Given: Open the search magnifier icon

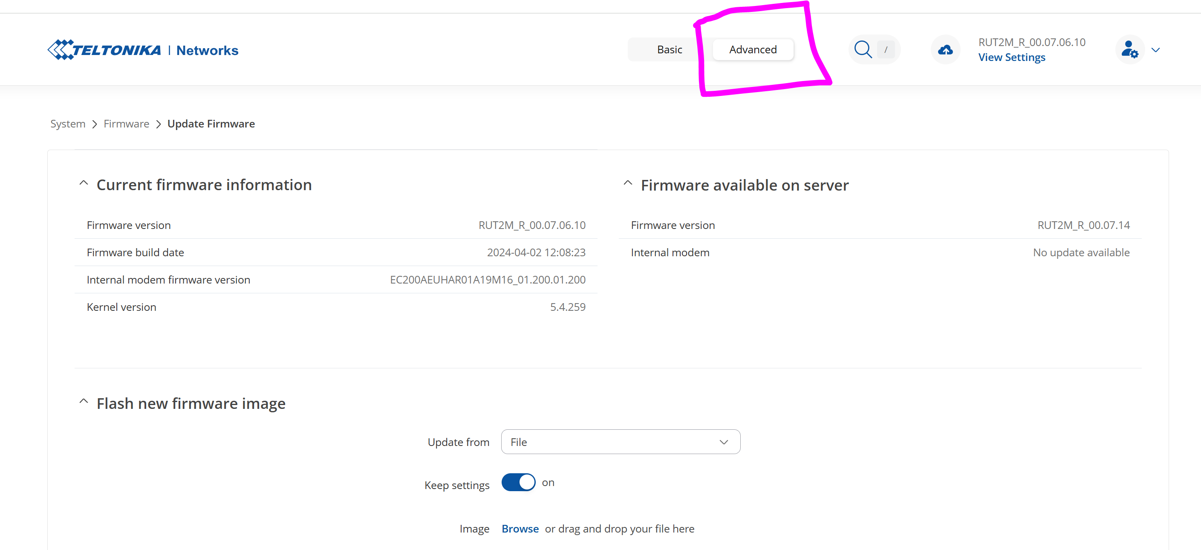Looking at the screenshot, I should [863, 49].
